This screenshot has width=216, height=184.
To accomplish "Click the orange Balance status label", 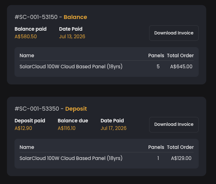I will [75, 17].
